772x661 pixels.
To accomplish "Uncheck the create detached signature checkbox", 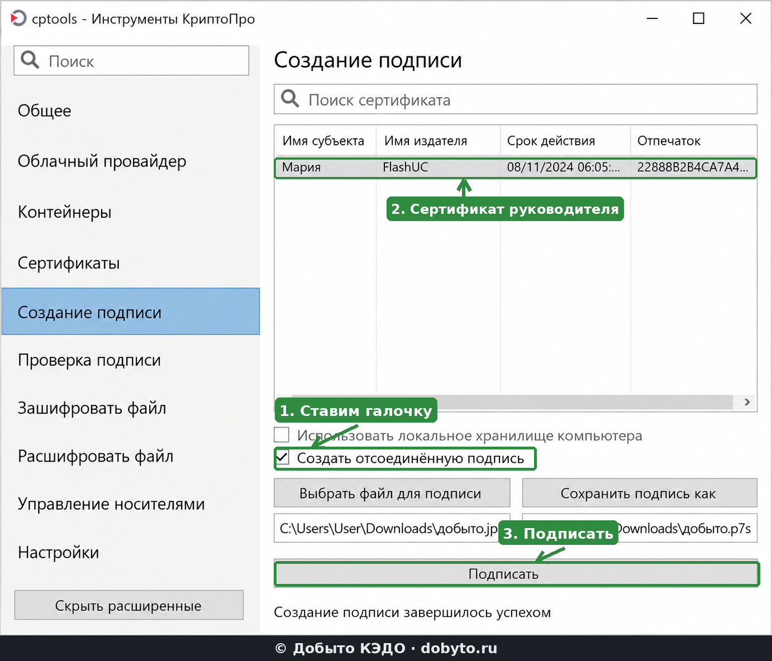I will 282,458.
